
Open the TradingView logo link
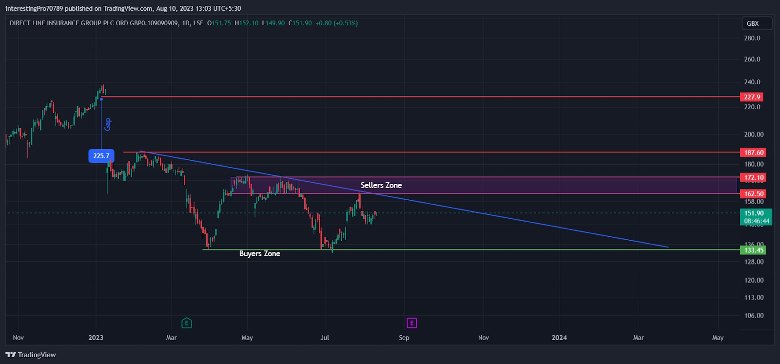coord(31,355)
